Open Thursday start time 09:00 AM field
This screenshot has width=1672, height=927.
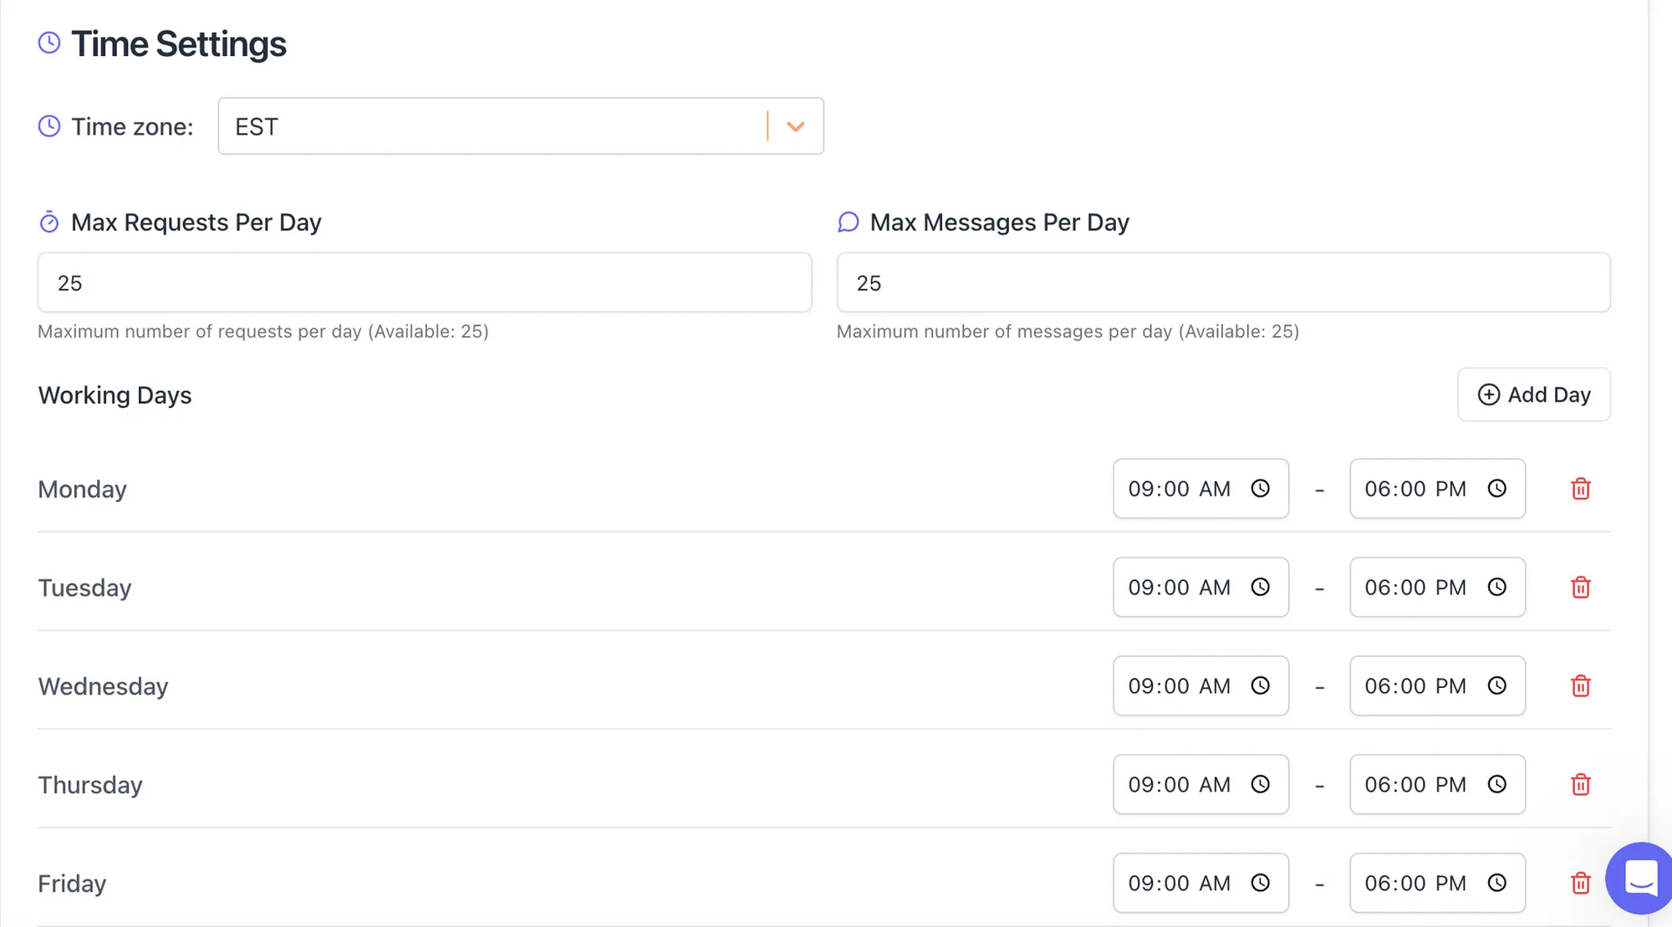click(1179, 785)
